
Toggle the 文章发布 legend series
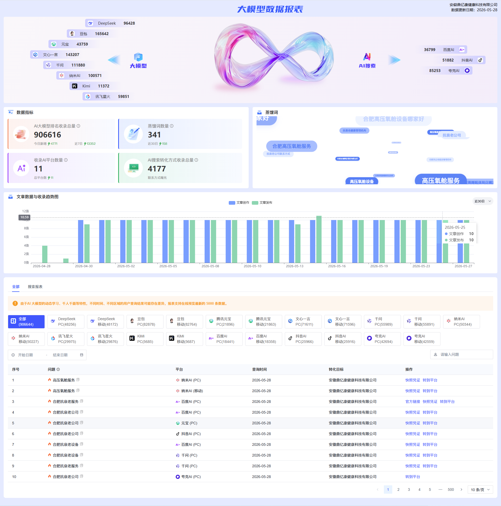point(262,203)
